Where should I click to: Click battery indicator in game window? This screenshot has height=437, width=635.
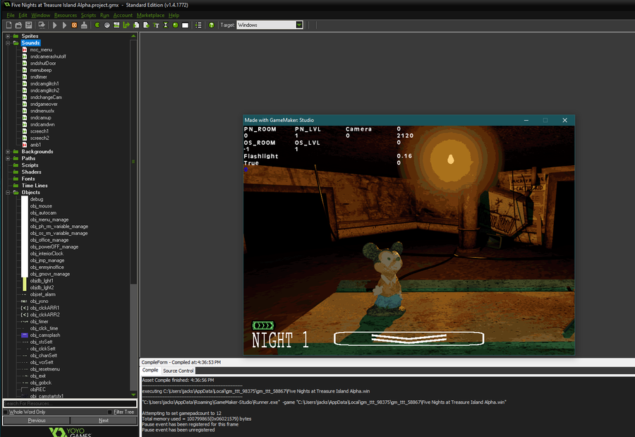263,325
